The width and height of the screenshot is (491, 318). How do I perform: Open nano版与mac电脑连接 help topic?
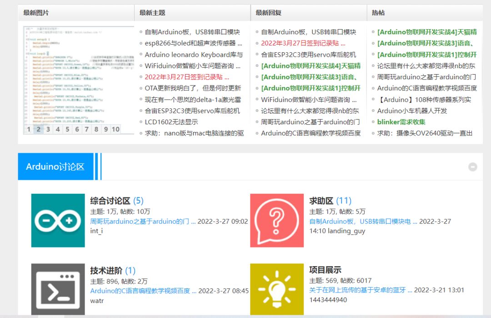[x=194, y=133]
